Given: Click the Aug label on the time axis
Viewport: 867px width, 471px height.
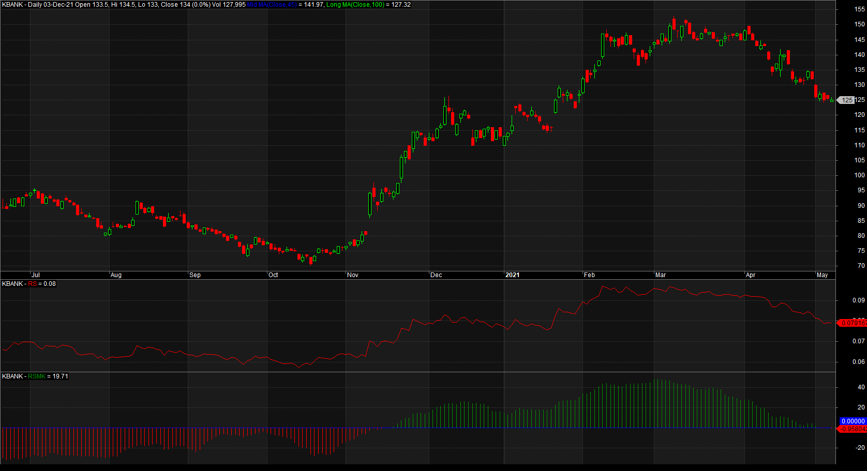Looking at the screenshot, I should pos(116,275).
